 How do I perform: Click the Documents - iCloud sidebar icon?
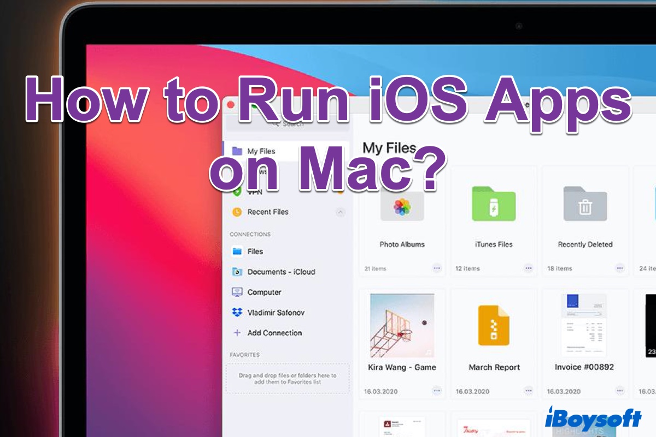click(x=237, y=271)
